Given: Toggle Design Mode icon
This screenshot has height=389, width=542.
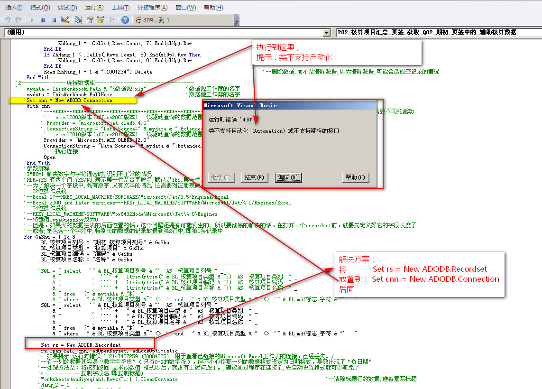Looking at the screenshot, I should pos(65,20).
